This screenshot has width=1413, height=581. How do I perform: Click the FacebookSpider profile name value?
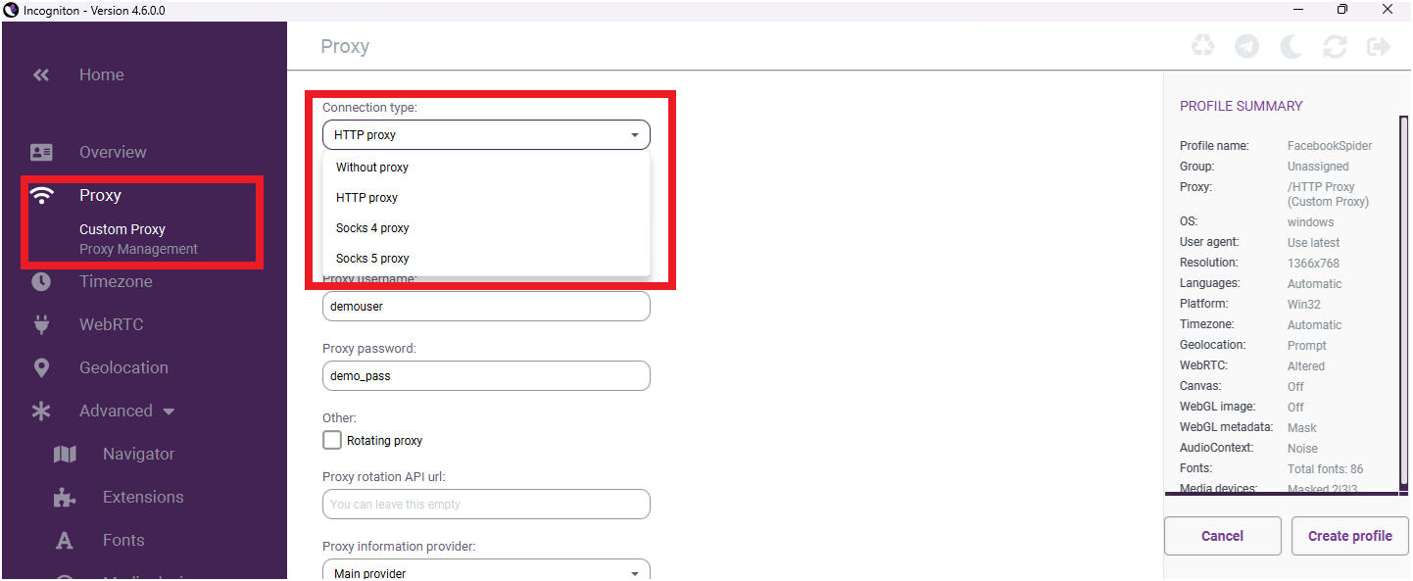pyautogui.click(x=1330, y=146)
